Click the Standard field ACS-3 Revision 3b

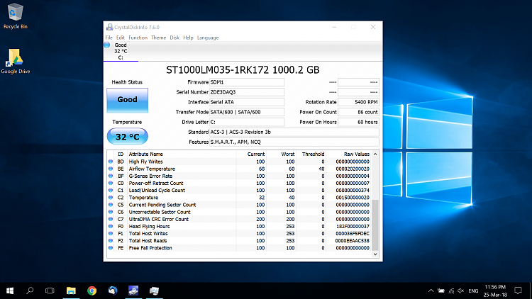pyautogui.click(x=294, y=132)
